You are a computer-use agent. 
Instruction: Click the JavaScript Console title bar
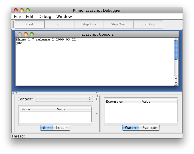[x=97, y=34]
